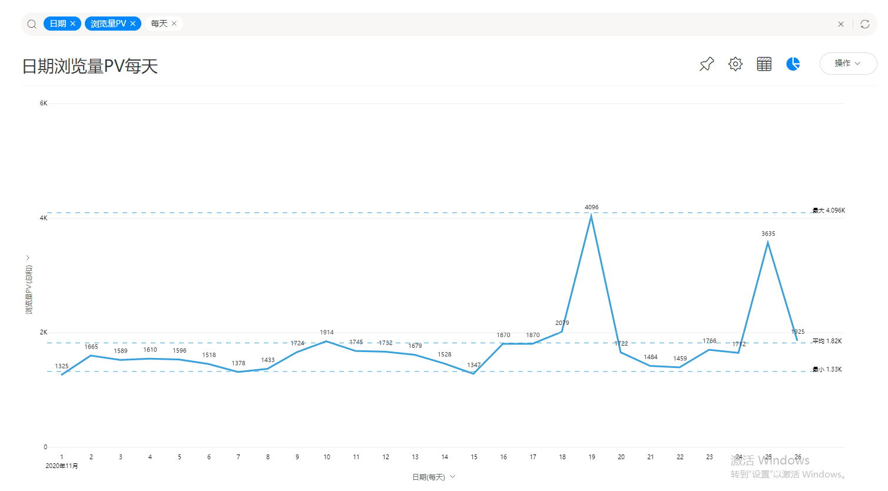Screen dimensions: 888x491
Task: Click the 平均 1.82K reference label
Action: pos(827,341)
